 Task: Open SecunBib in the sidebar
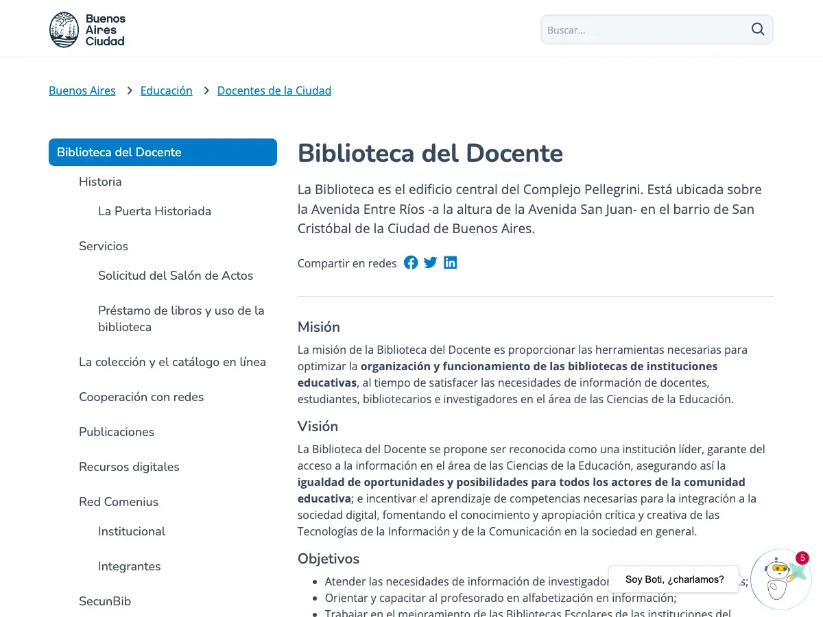click(105, 601)
